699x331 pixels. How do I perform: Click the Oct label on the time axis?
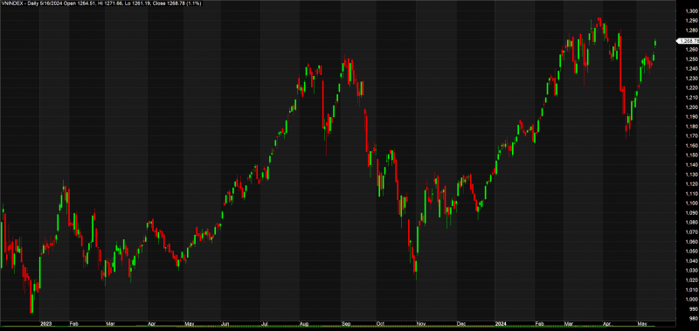pyautogui.click(x=381, y=324)
